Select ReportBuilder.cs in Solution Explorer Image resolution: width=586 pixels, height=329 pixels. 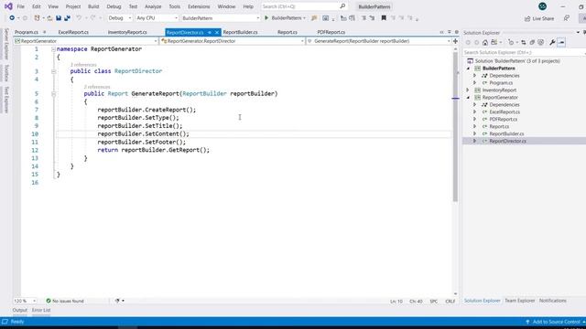pyautogui.click(x=506, y=133)
